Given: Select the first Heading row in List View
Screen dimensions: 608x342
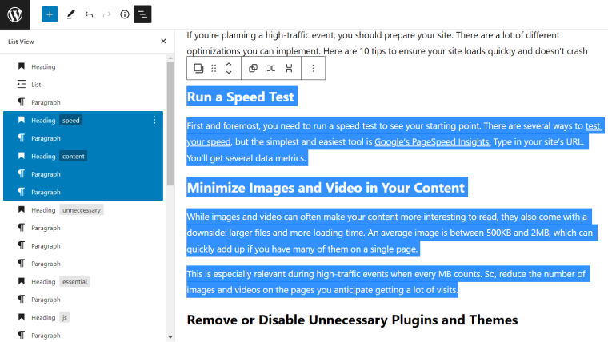Looking at the screenshot, I should [x=83, y=66].
